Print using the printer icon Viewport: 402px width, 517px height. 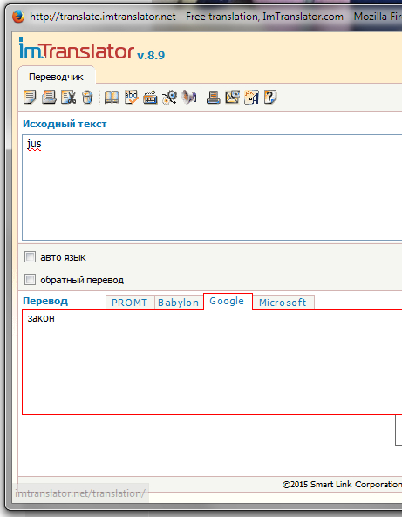214,98
